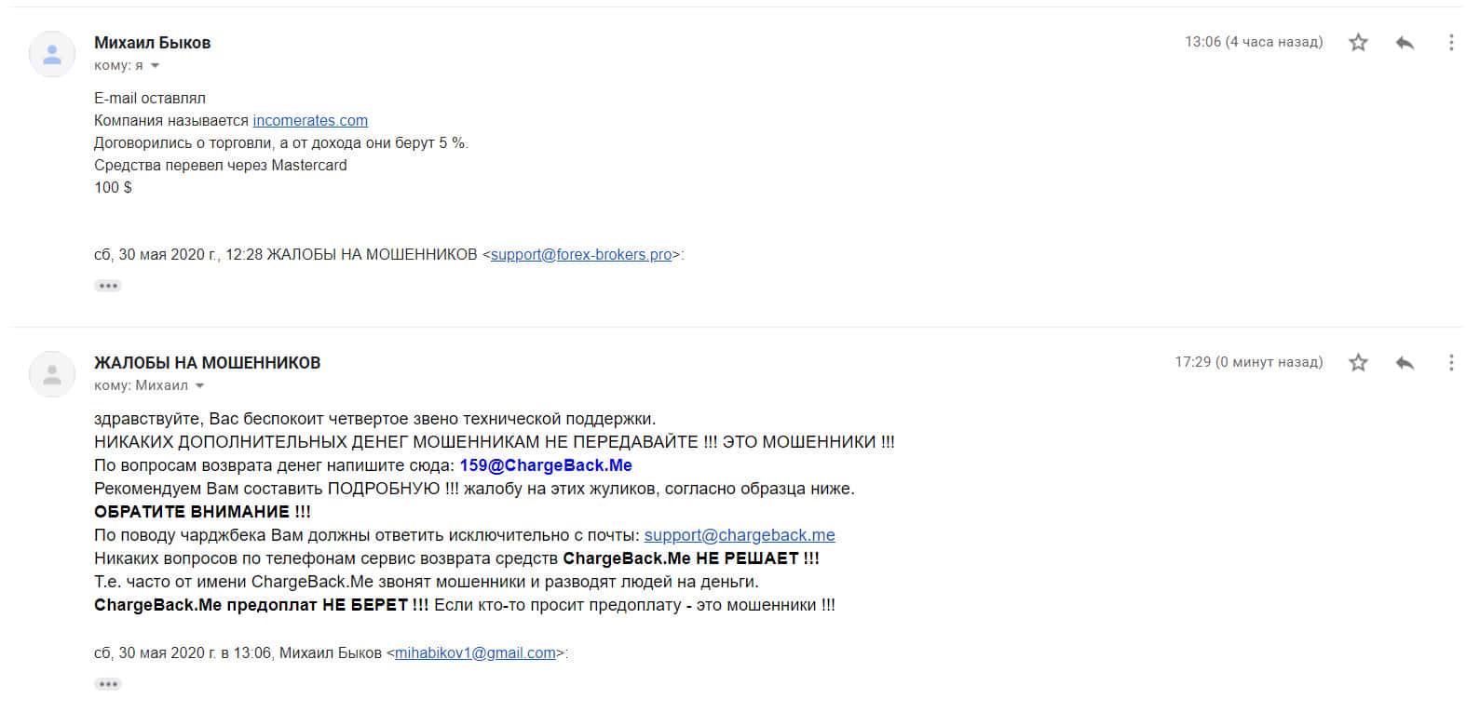This screenshot has height=726, width=1480.
Task: Click sender name Михаил Быков
Action: coord(153,43)
